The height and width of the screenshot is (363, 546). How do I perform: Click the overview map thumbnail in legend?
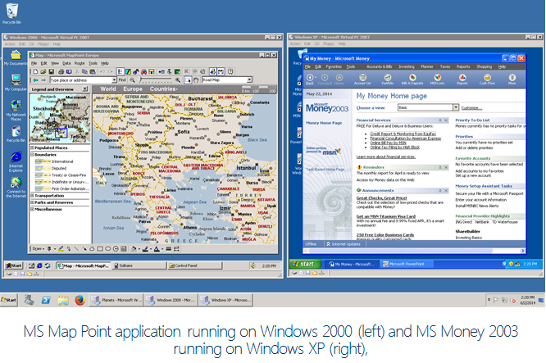click(60, 118)
